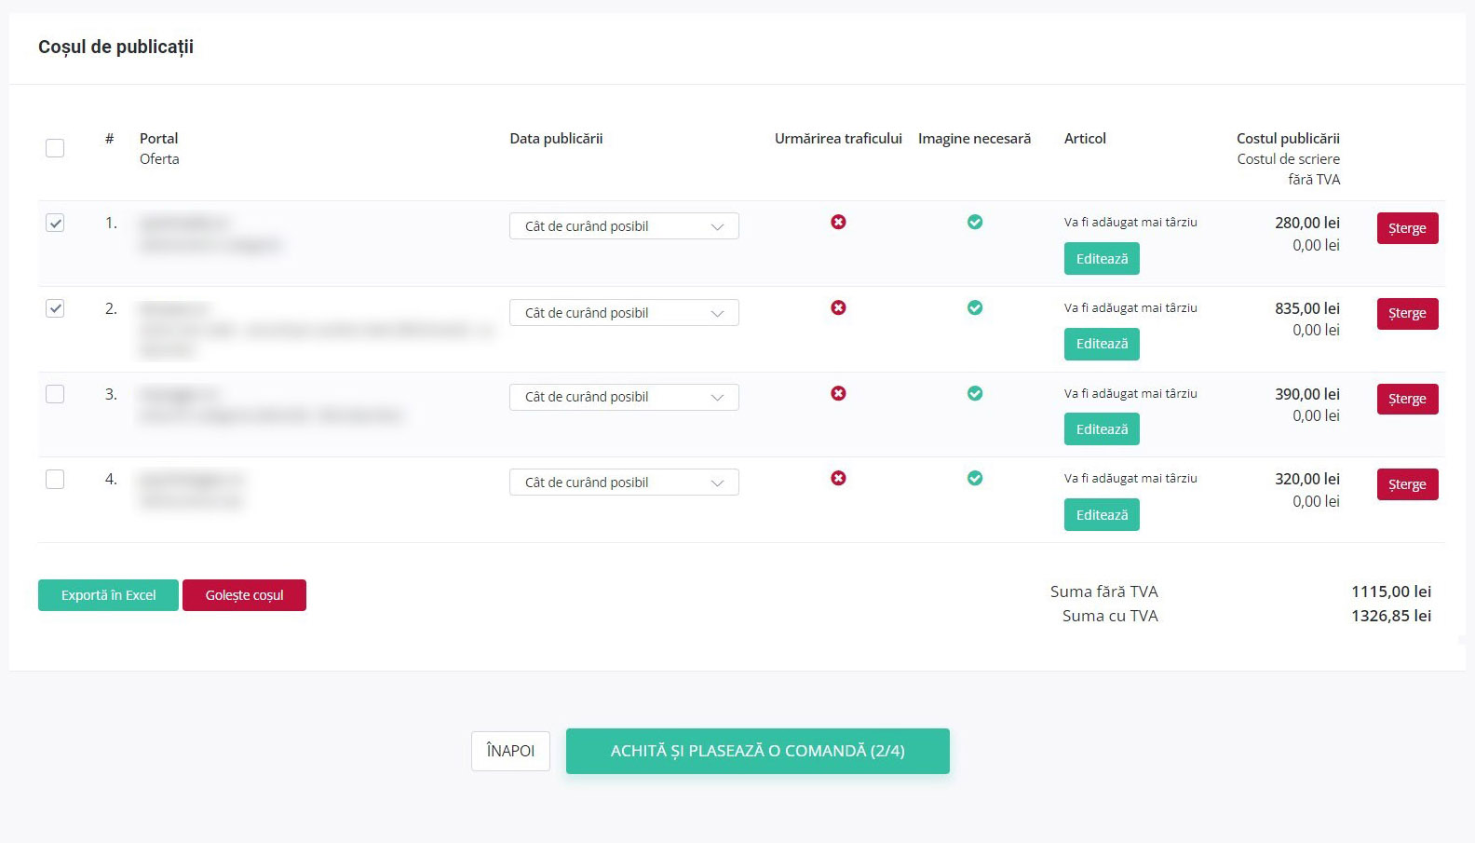The height and width of the screenshot is (843, 1475).
Task: Click red X traffic tracking icon in row 1
Action: tap(838, 222)
